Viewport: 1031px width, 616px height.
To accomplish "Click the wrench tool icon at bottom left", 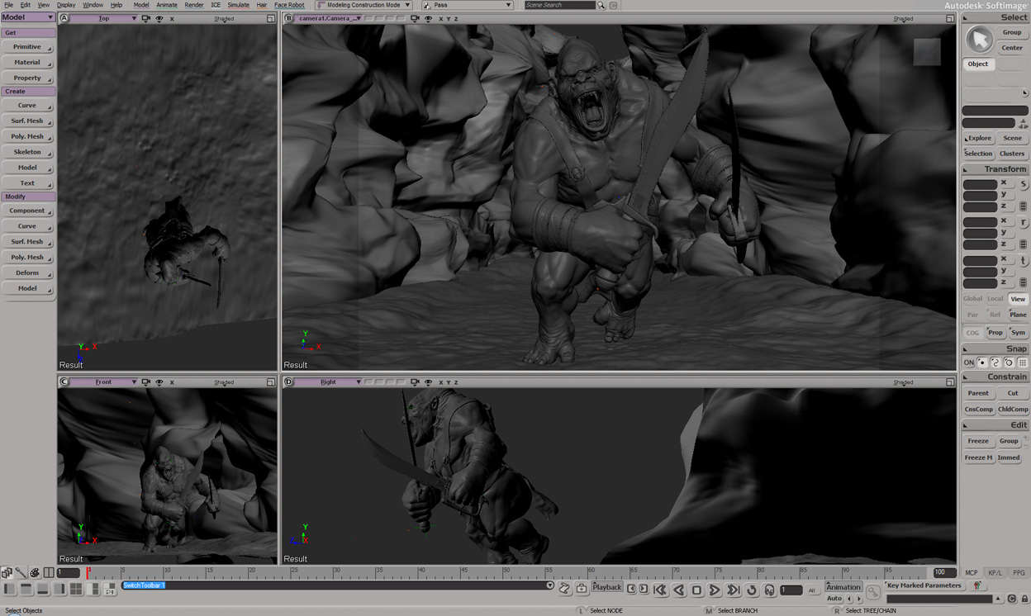I will point(21,572).
